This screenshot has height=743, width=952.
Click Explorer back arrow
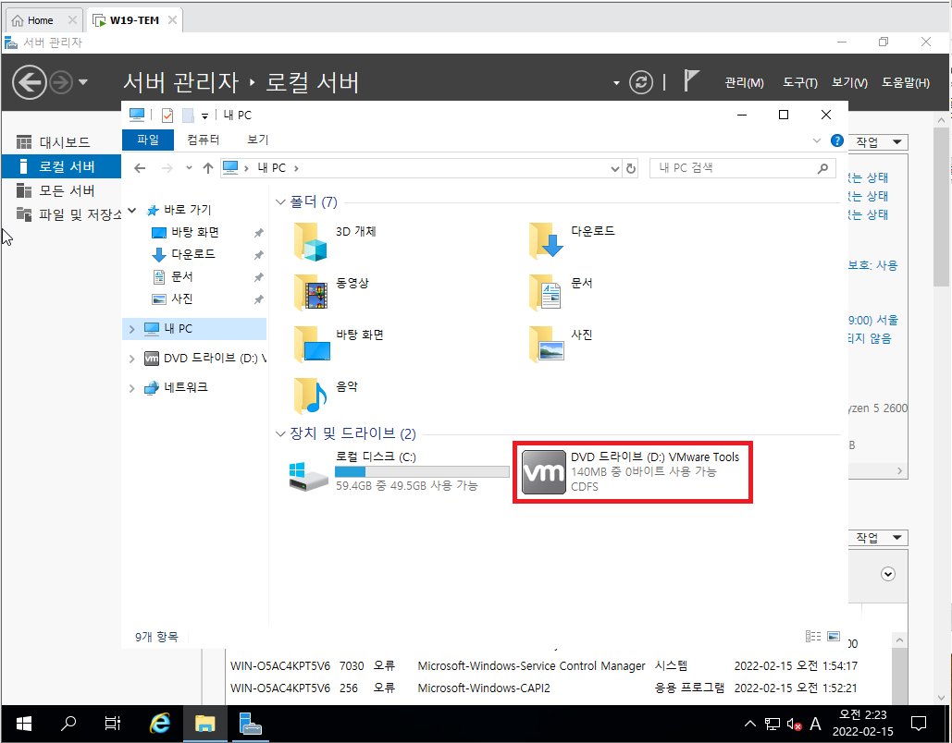[x=140, y=168]
